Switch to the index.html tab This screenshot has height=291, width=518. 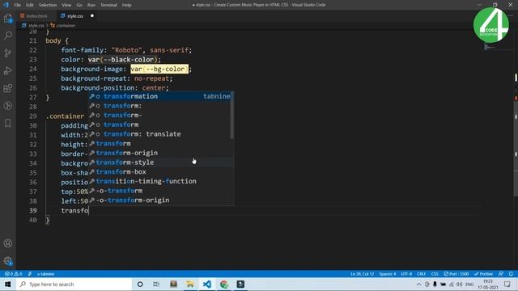click(x=34, y=16)
